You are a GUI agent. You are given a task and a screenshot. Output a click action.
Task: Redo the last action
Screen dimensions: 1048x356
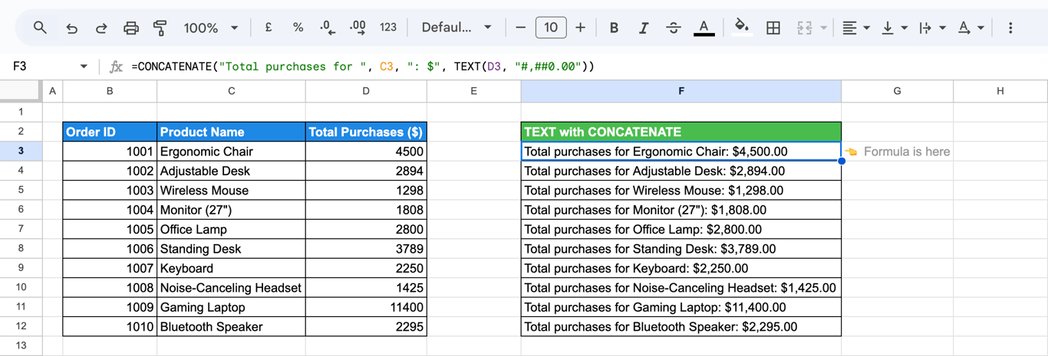click(x=101, y=28)
